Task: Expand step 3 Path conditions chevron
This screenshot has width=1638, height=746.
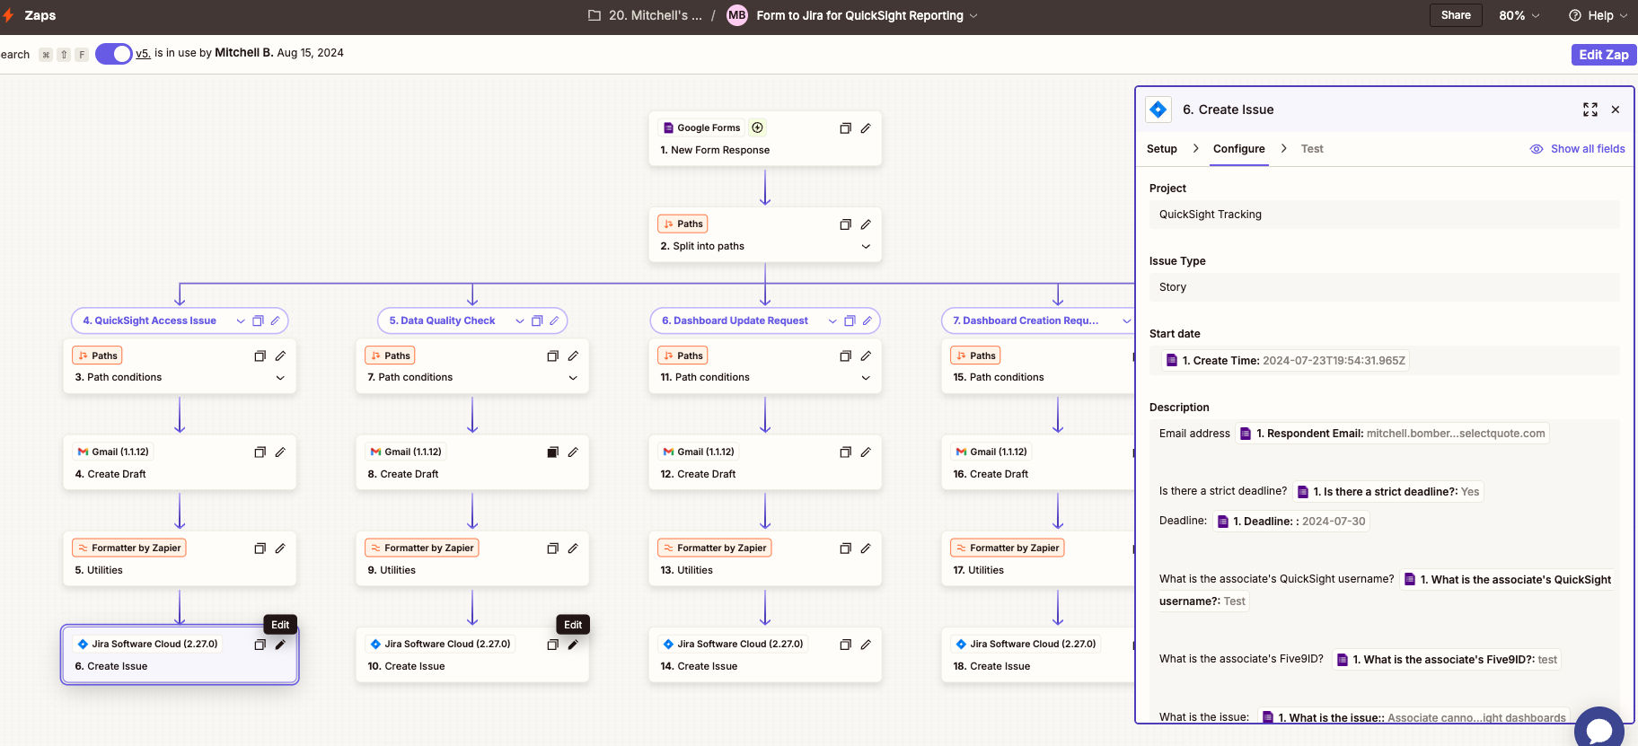Action: coord(280,378)
